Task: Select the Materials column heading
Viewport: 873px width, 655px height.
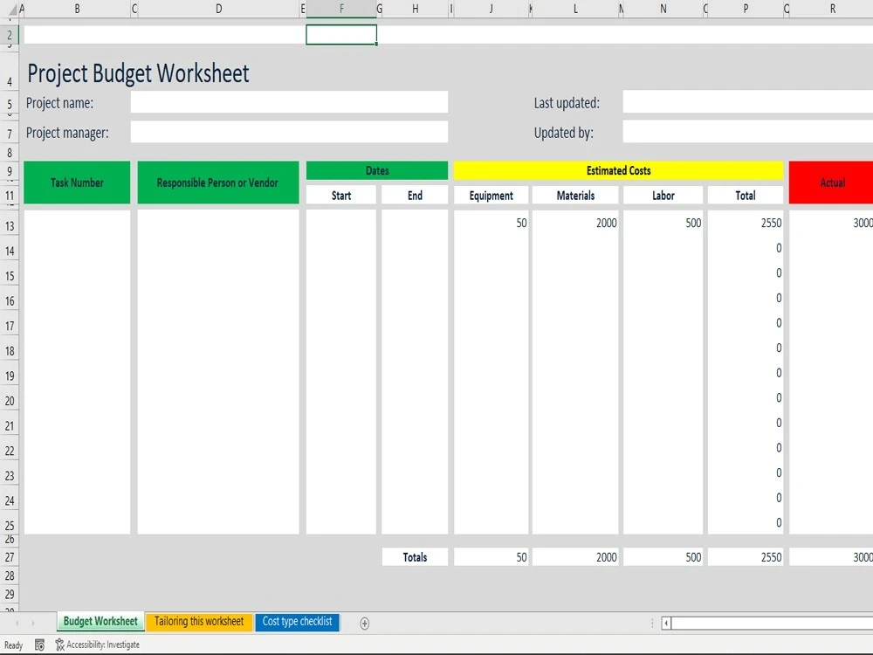Action: tap(575, 196)
